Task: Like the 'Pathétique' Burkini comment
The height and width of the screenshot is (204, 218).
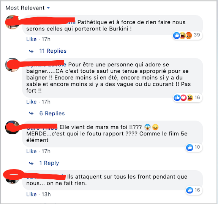Action: (x=32, y=39)
